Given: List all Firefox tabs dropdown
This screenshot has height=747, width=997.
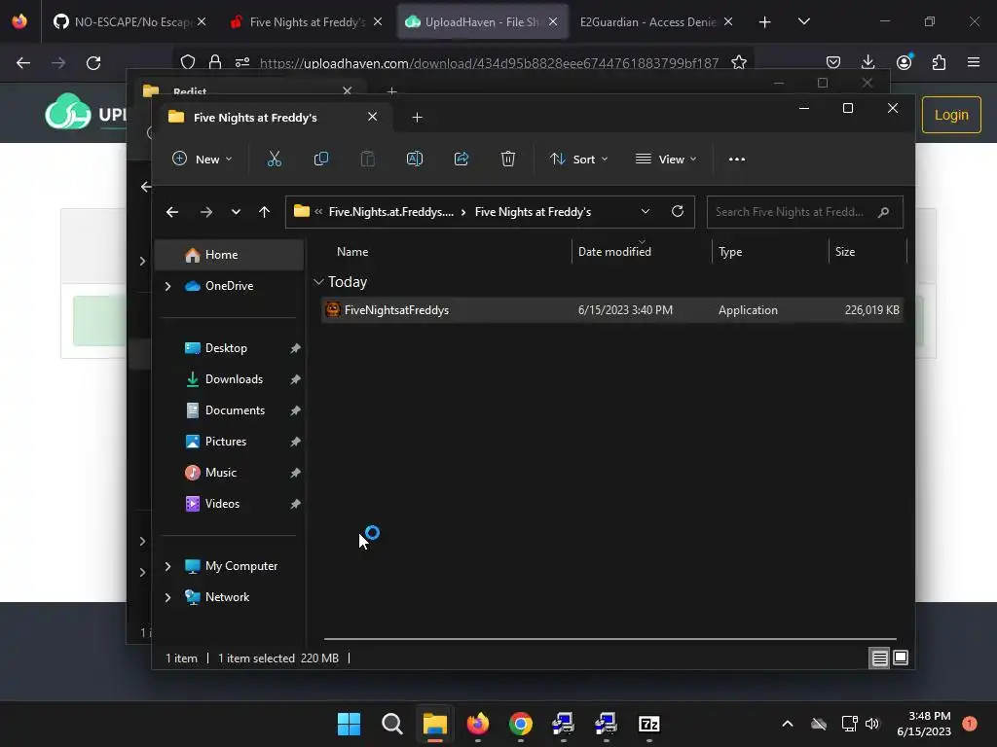Looking at the screenshot, I should pos(803,21).
